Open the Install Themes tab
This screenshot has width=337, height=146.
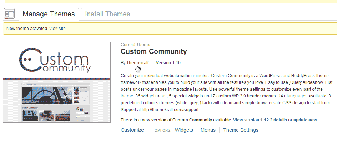click(x=107, y=14)
